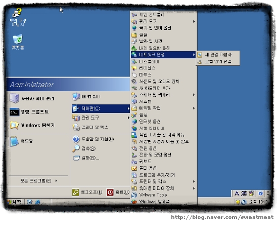Open Windows 탐색기 in the start menu
Screen dimensions: 277x228
point(32,125)
